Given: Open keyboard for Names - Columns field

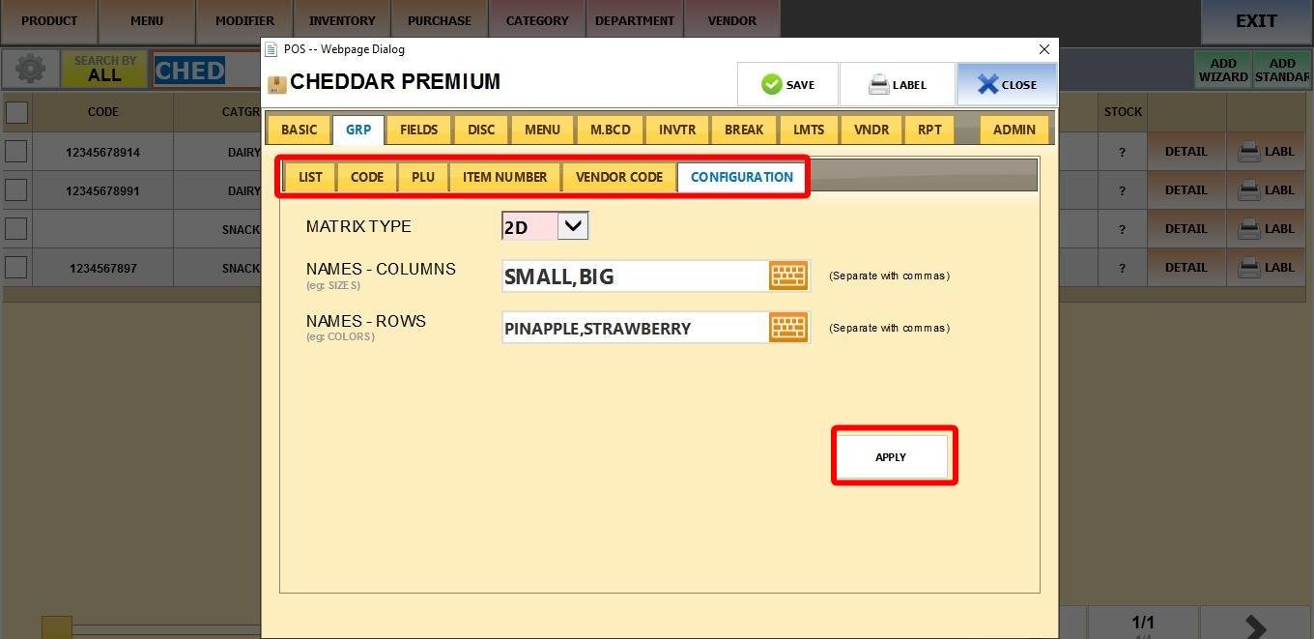Looking at the screenshot, I should 788,276.
